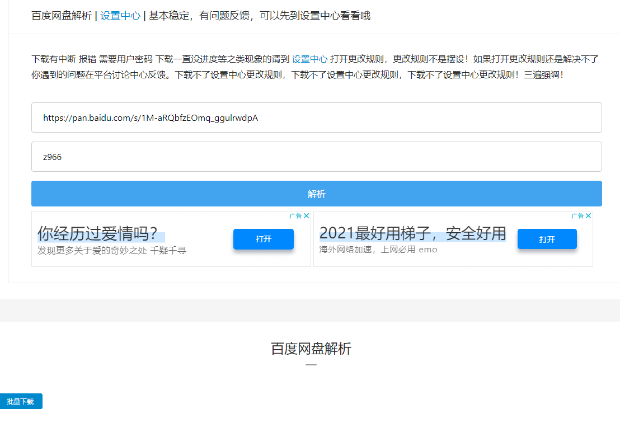Click 广告 info icon on love ad
This screenshot has width=620, height=437.
(x=295, y=216)
